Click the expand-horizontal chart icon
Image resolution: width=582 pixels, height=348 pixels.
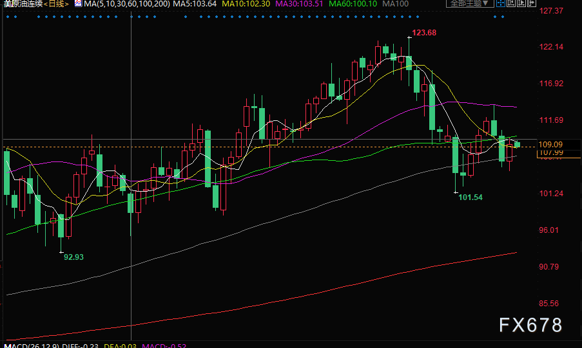point(531,3)
